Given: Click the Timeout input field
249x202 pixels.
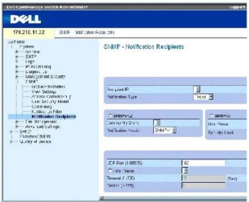Looking at the screenshot, I should click(x=204, y=178).
